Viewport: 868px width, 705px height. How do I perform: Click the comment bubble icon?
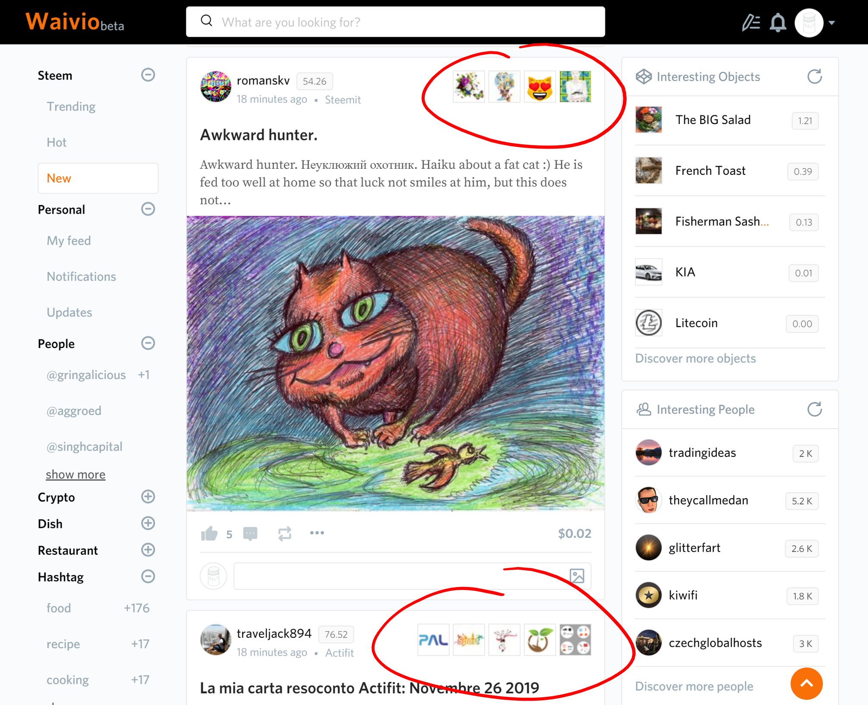point(250,534)
